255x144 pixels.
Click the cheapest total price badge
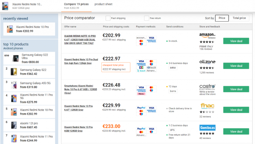[x=116, y=67]
